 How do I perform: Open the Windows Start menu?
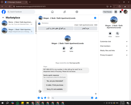pyautogui.click(x=2, y=103)
